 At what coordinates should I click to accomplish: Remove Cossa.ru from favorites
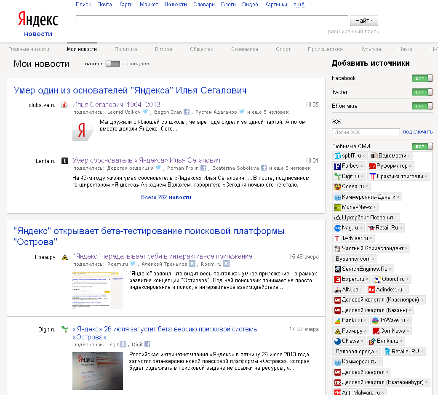point(366,187)
